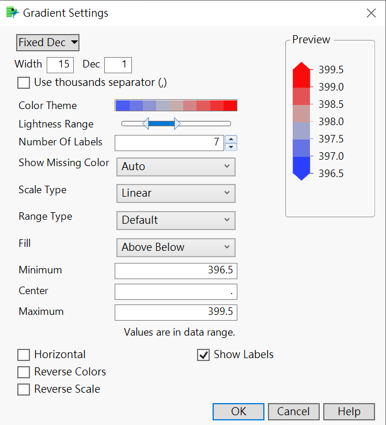Uncheck the Show Labels checkbox
This screenshot has width=386, height=425.
(x=203, y=355)
